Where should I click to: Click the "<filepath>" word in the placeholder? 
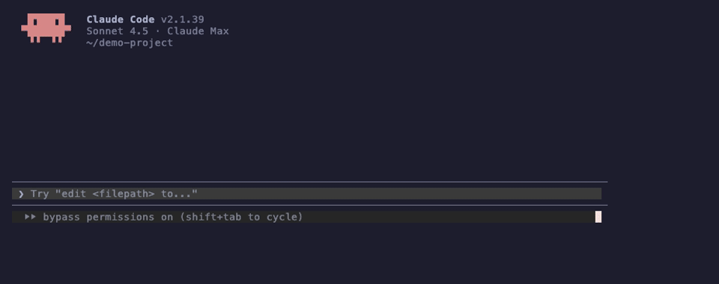(124, 194)
